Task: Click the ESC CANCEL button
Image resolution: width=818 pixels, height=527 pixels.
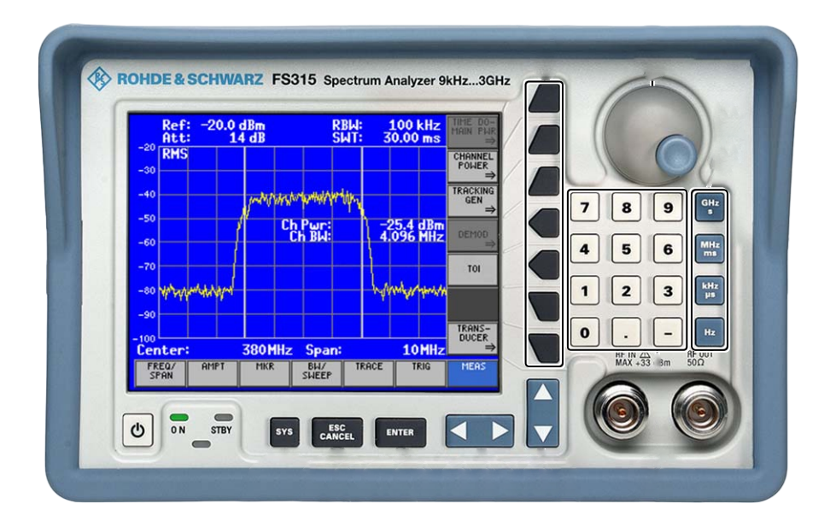Action: (337, 432)
